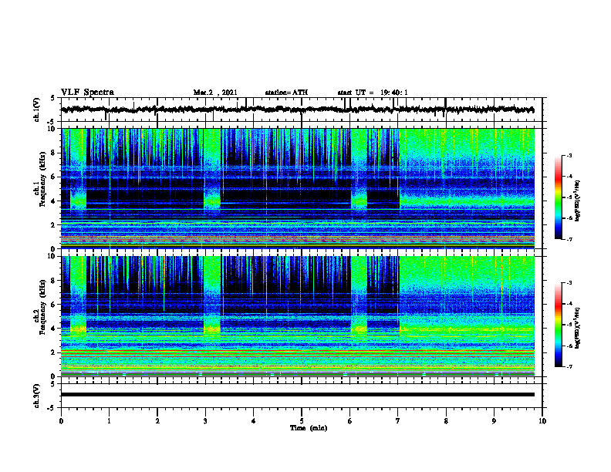Click the ch.3 solid black voltage trace
The image size is (611, 472).
[x=297, y=395]
